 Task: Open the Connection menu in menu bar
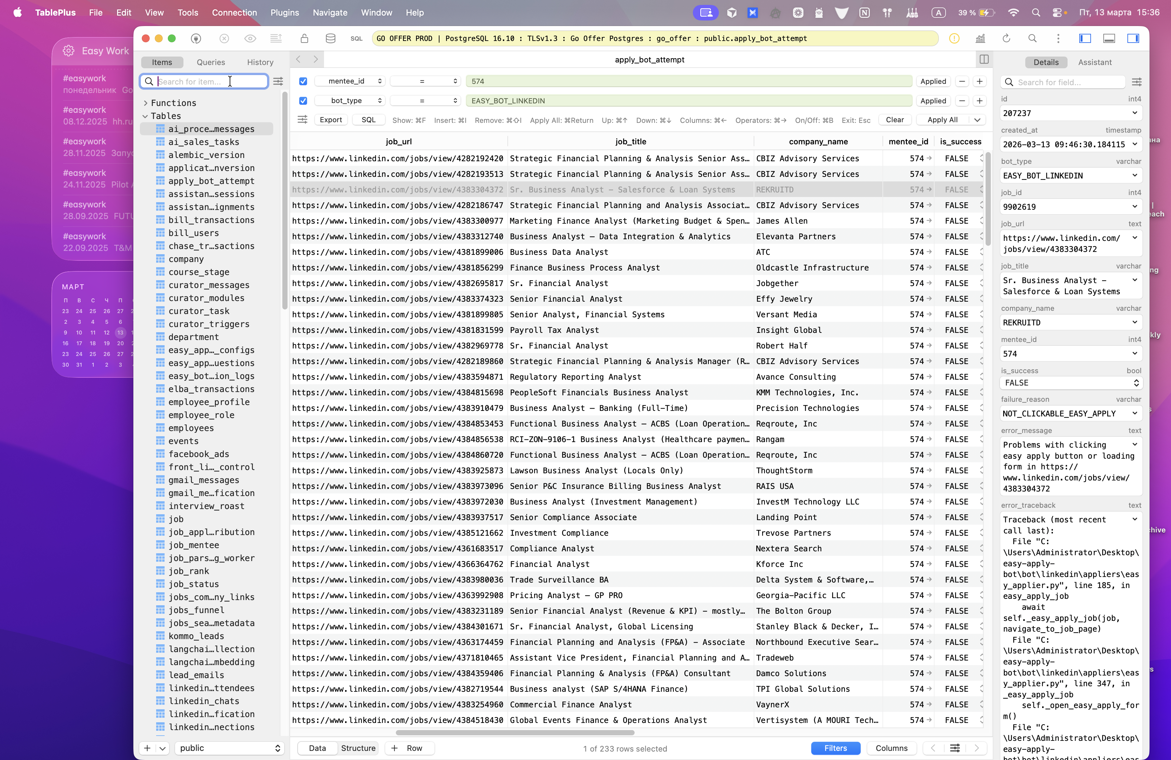coord(234,12)
